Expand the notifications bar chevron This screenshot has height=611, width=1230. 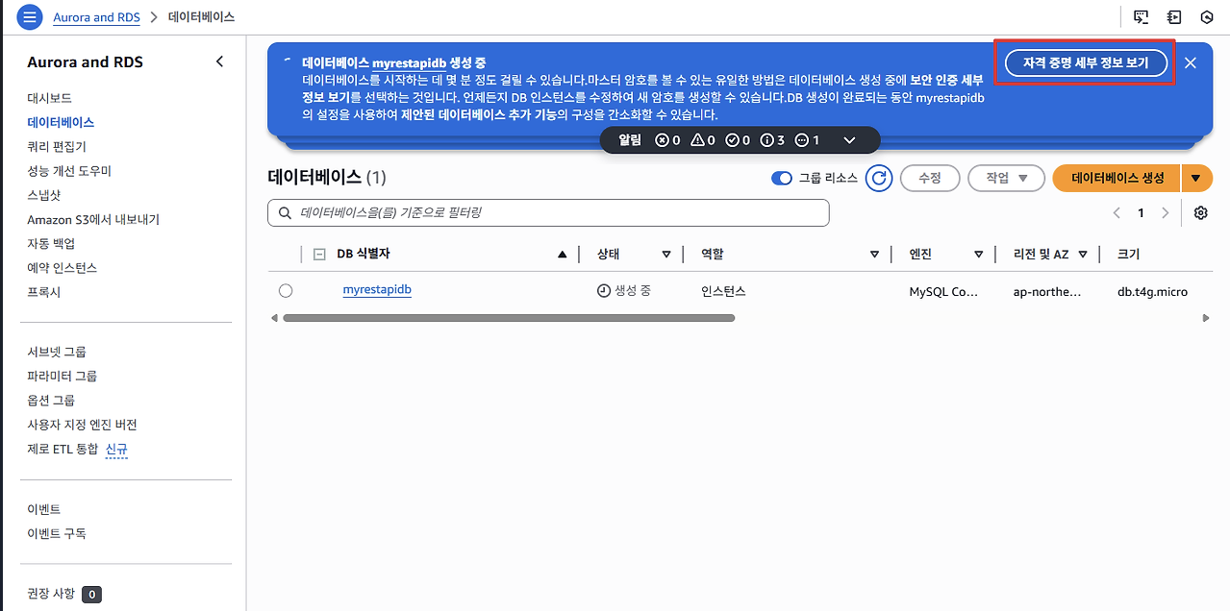[x=849, y=140]
